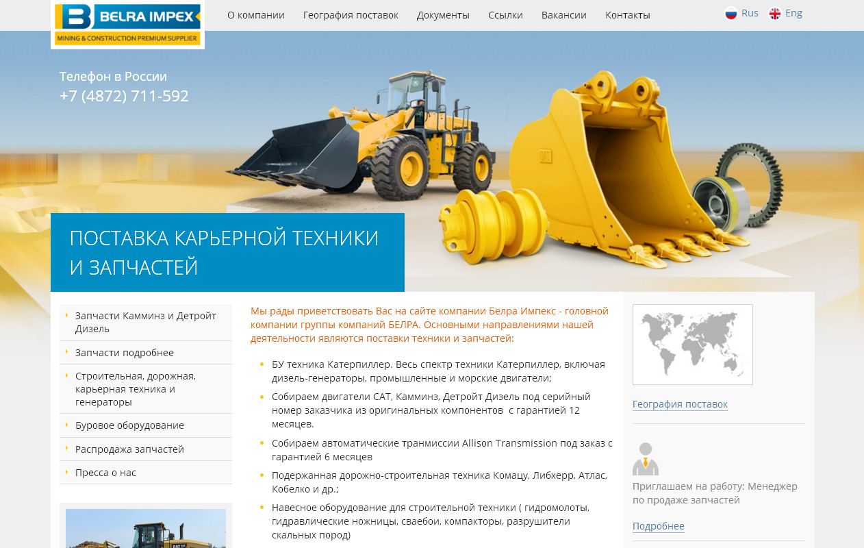
Task: Click the Поставка карьерной техники и запчастей heading
Action: click(224, 252)
